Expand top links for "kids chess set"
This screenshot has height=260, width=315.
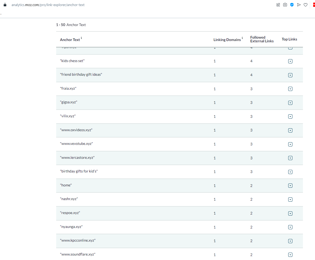point(290,61)
